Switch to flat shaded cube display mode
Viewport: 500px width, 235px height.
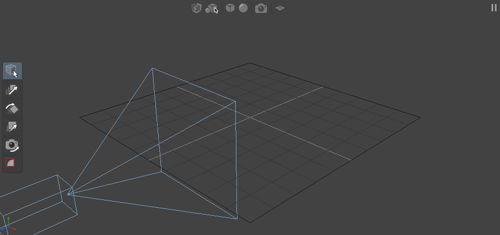[230, 8]
